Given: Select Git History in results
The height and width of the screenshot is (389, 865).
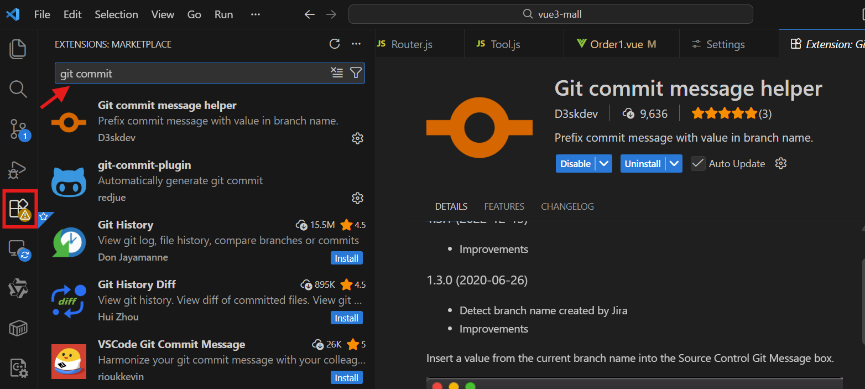Looking at the screenshot, I should point(207,241).
